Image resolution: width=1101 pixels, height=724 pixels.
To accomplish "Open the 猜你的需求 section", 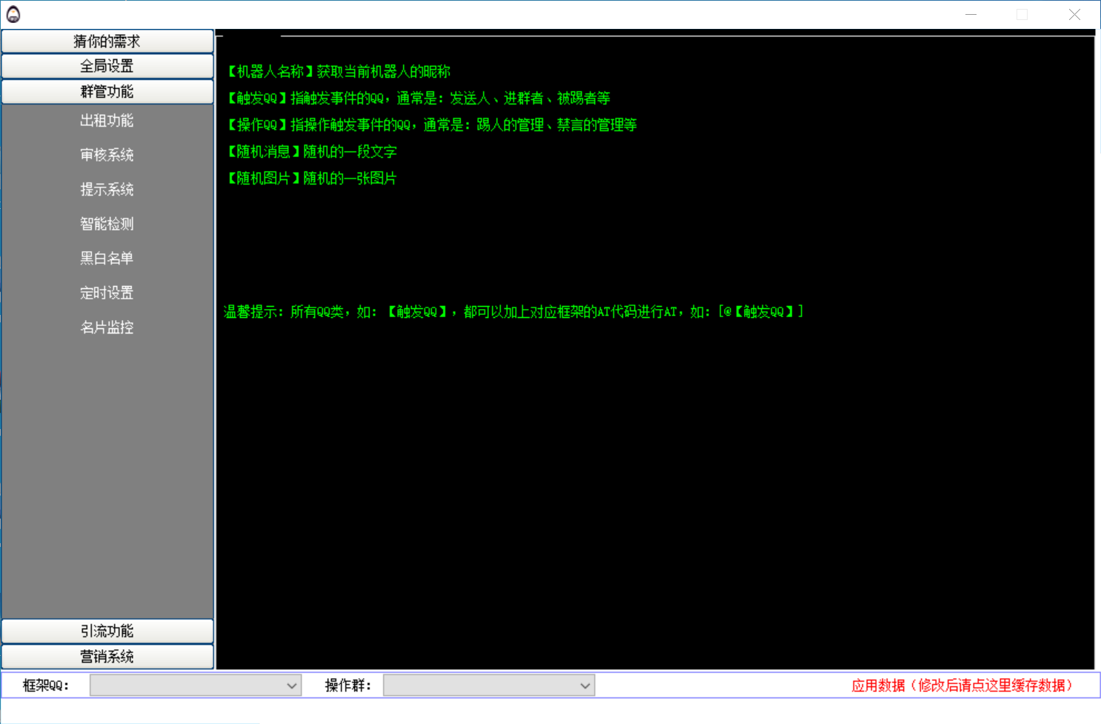I will (x=107, y=41).
